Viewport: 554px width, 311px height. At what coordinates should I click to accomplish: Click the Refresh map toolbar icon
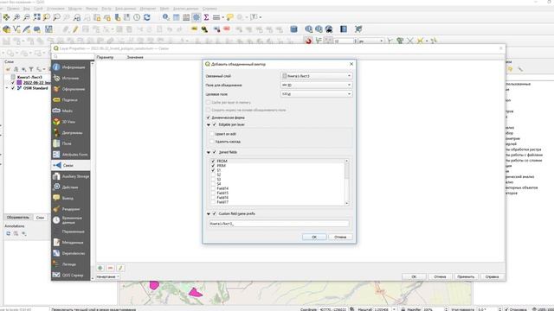pos(147,17)
